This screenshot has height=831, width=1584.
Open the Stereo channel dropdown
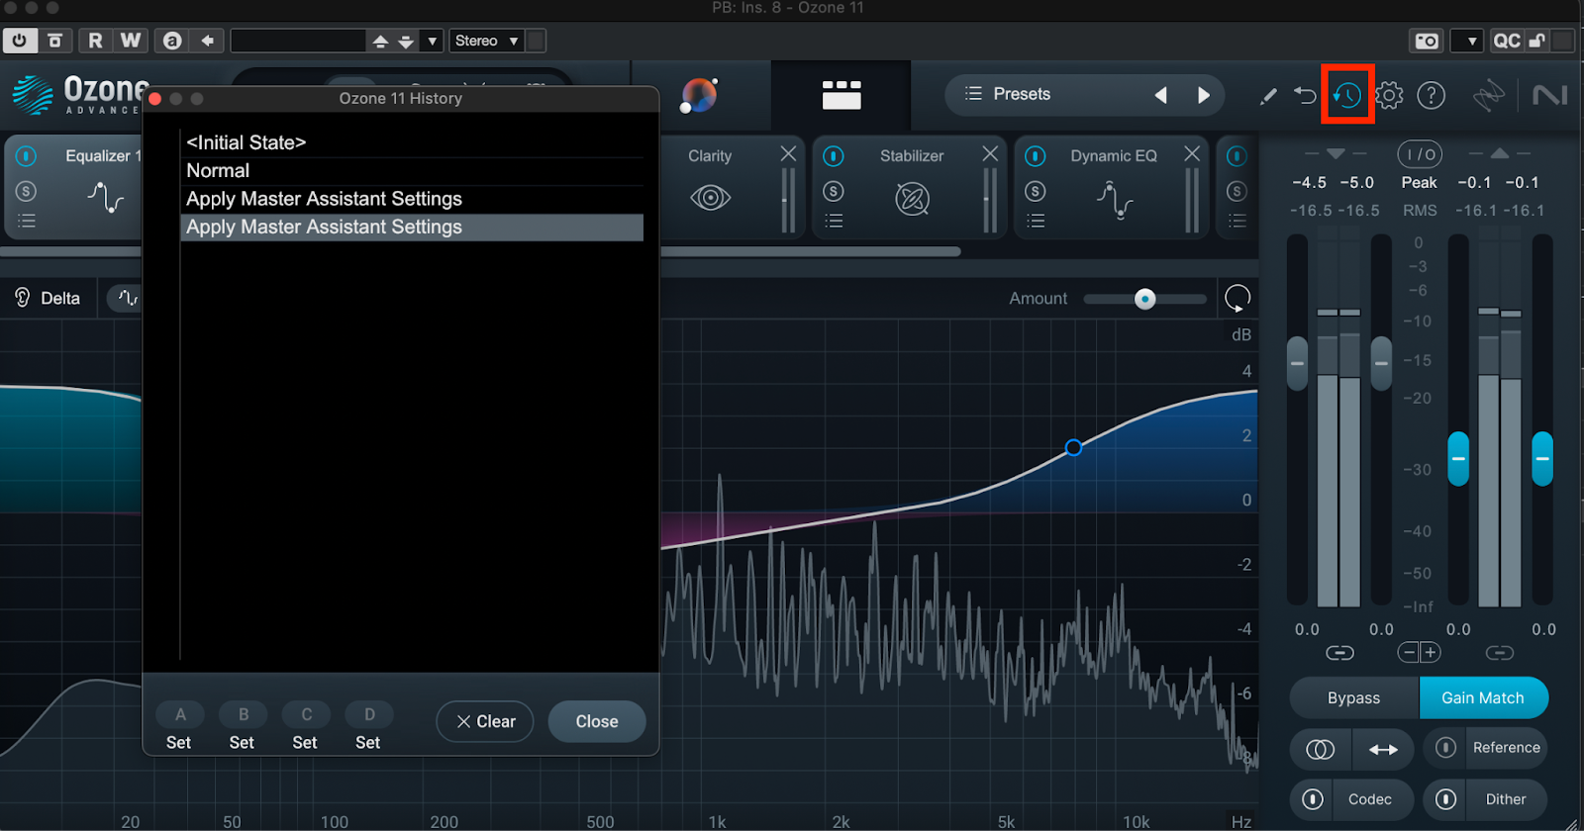tap(486, 41)
